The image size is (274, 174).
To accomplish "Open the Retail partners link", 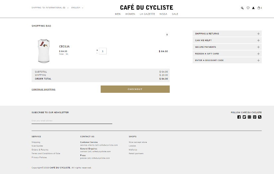I will coord(136,153).
